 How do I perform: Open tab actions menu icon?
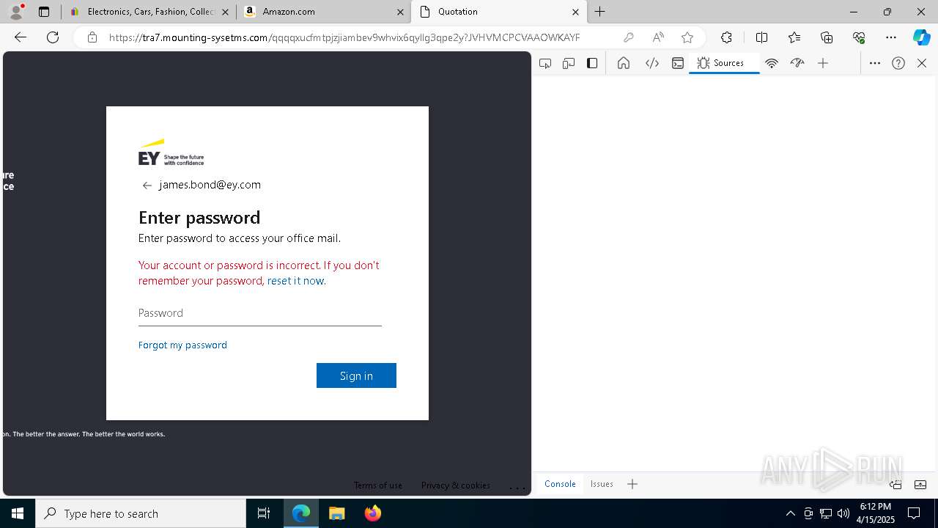pyautogui.click(x=44, y=12)
